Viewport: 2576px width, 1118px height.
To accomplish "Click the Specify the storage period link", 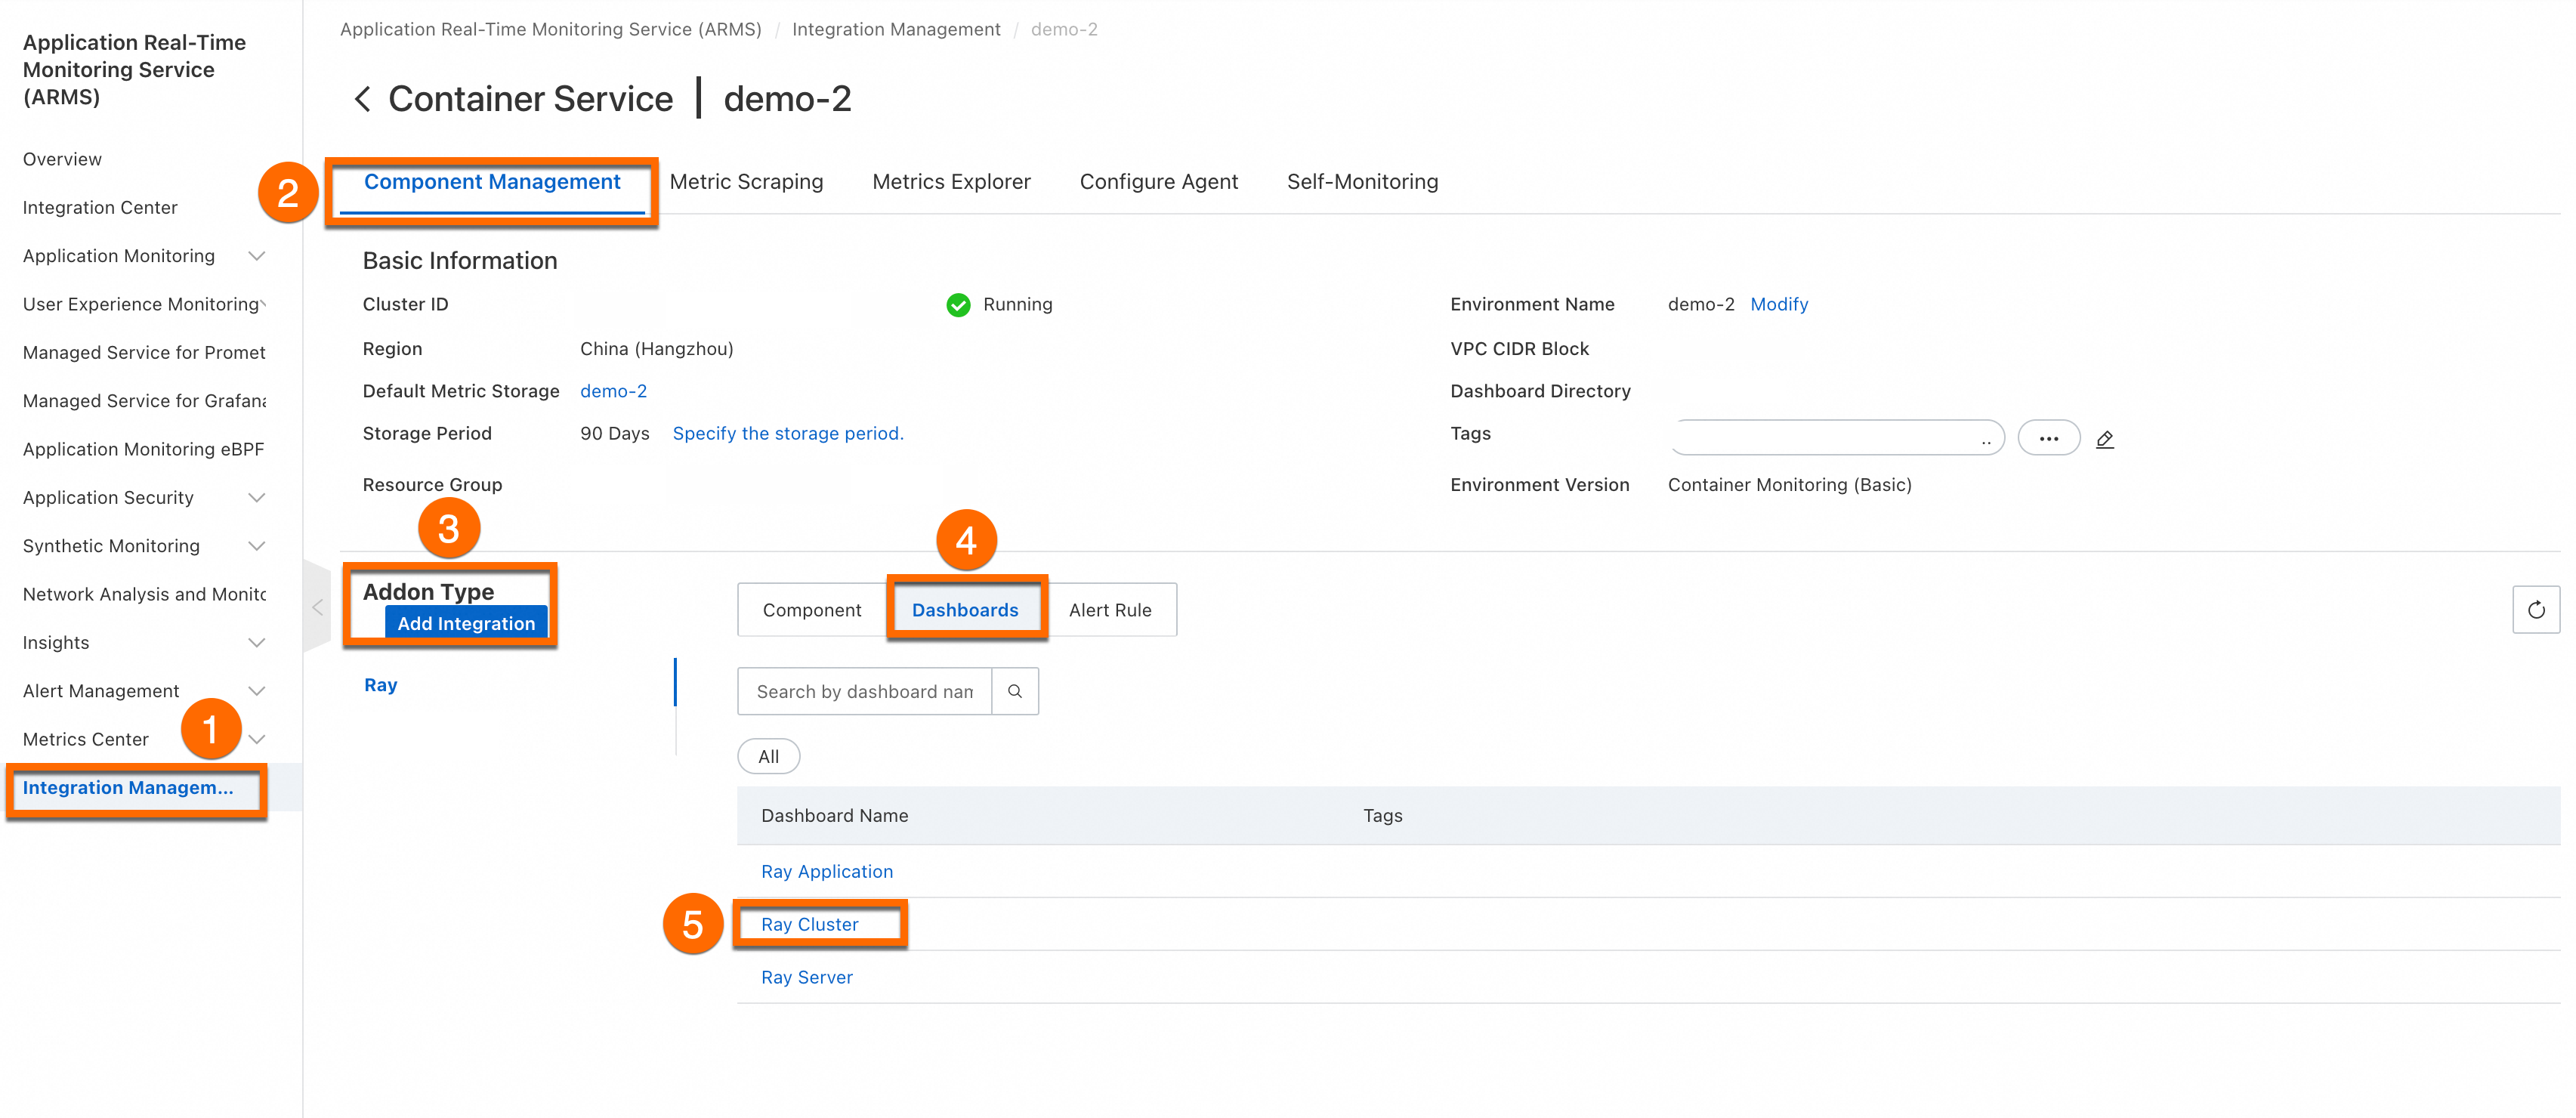I will point(787,433).
